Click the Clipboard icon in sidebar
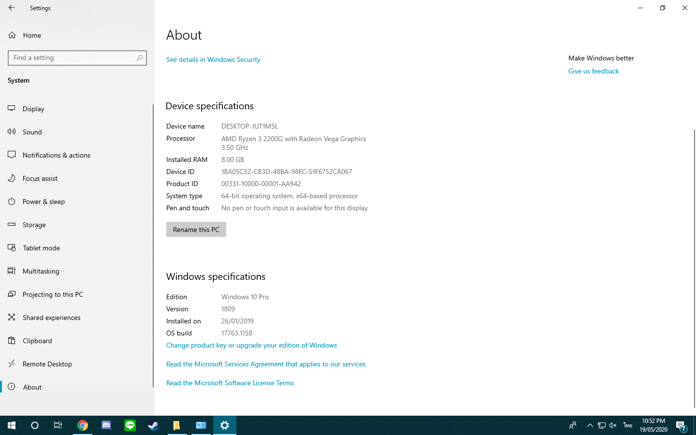Image resolution: width=696 pixels, height=435 pixels. coord(12,341)
